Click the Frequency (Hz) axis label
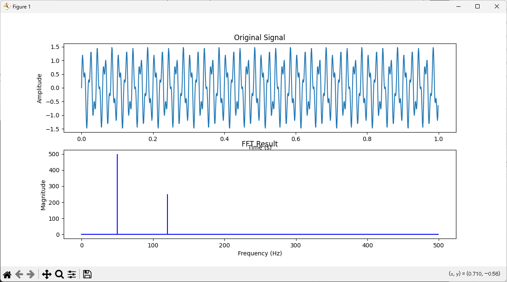Viewport: 507px width, 282px height. point(259,253)
